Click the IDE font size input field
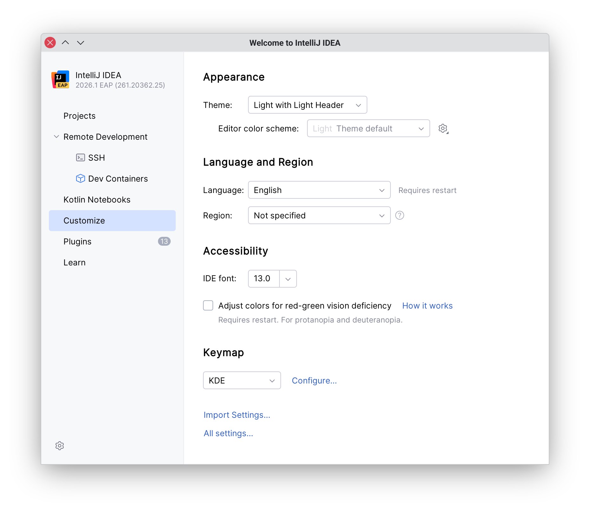The height and width of the screenshot is (513, 590). click(x=264, y=278)
